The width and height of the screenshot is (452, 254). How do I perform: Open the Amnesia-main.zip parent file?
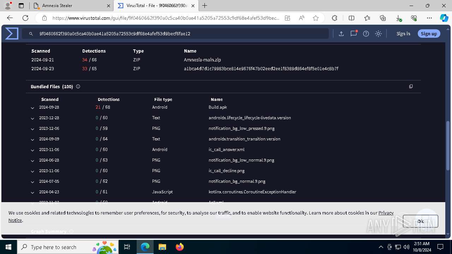[202, 60]
